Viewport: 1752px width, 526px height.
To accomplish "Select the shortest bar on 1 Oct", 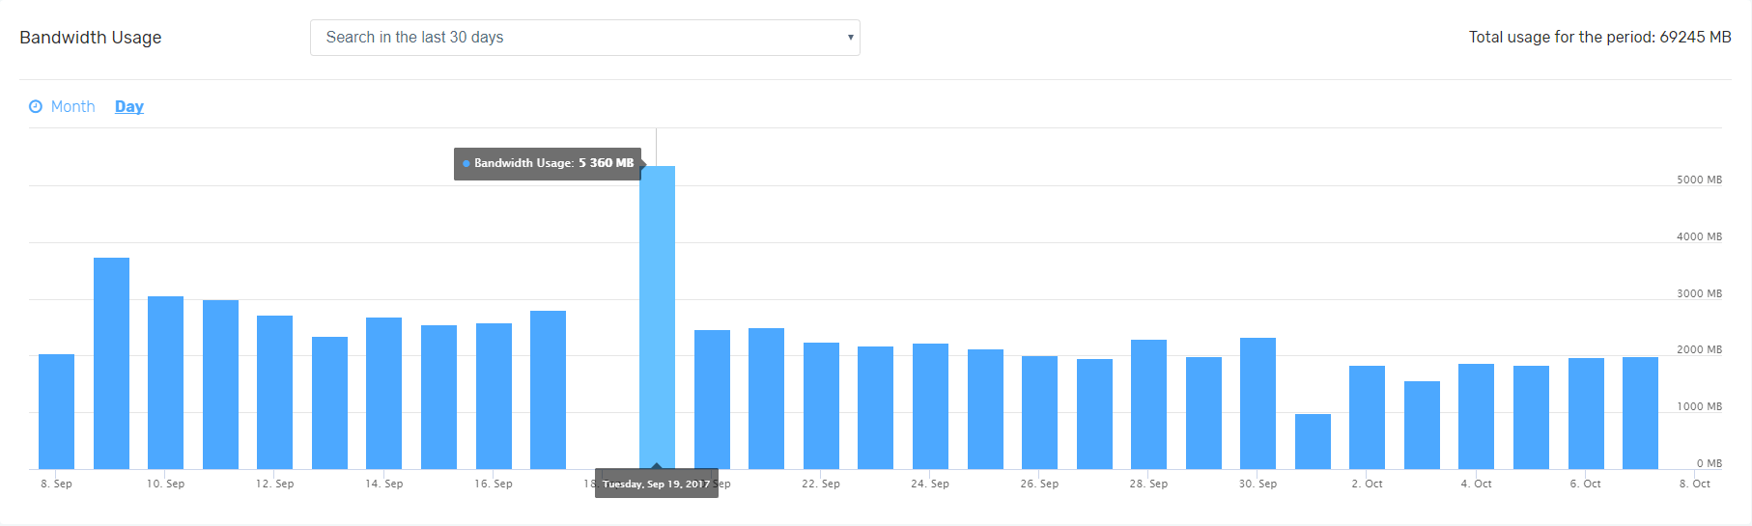I will [1313, 442].
